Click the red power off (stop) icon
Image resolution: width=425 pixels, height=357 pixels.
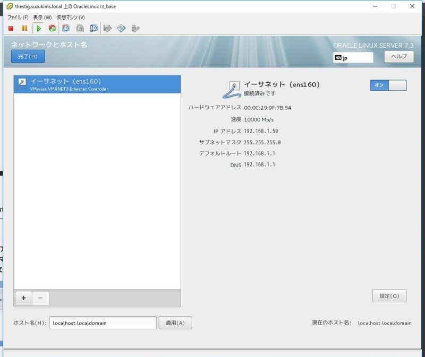pos(11,29)
